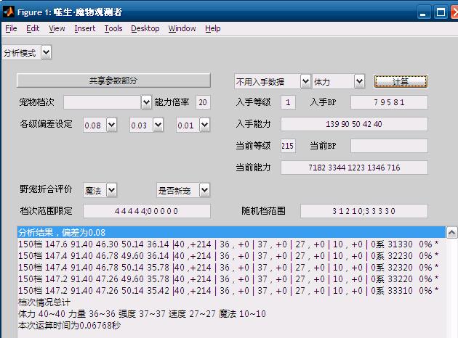Open the File menu
This screenshot has width=458, height=338.
pyautogui.click(x=11, y=28)
